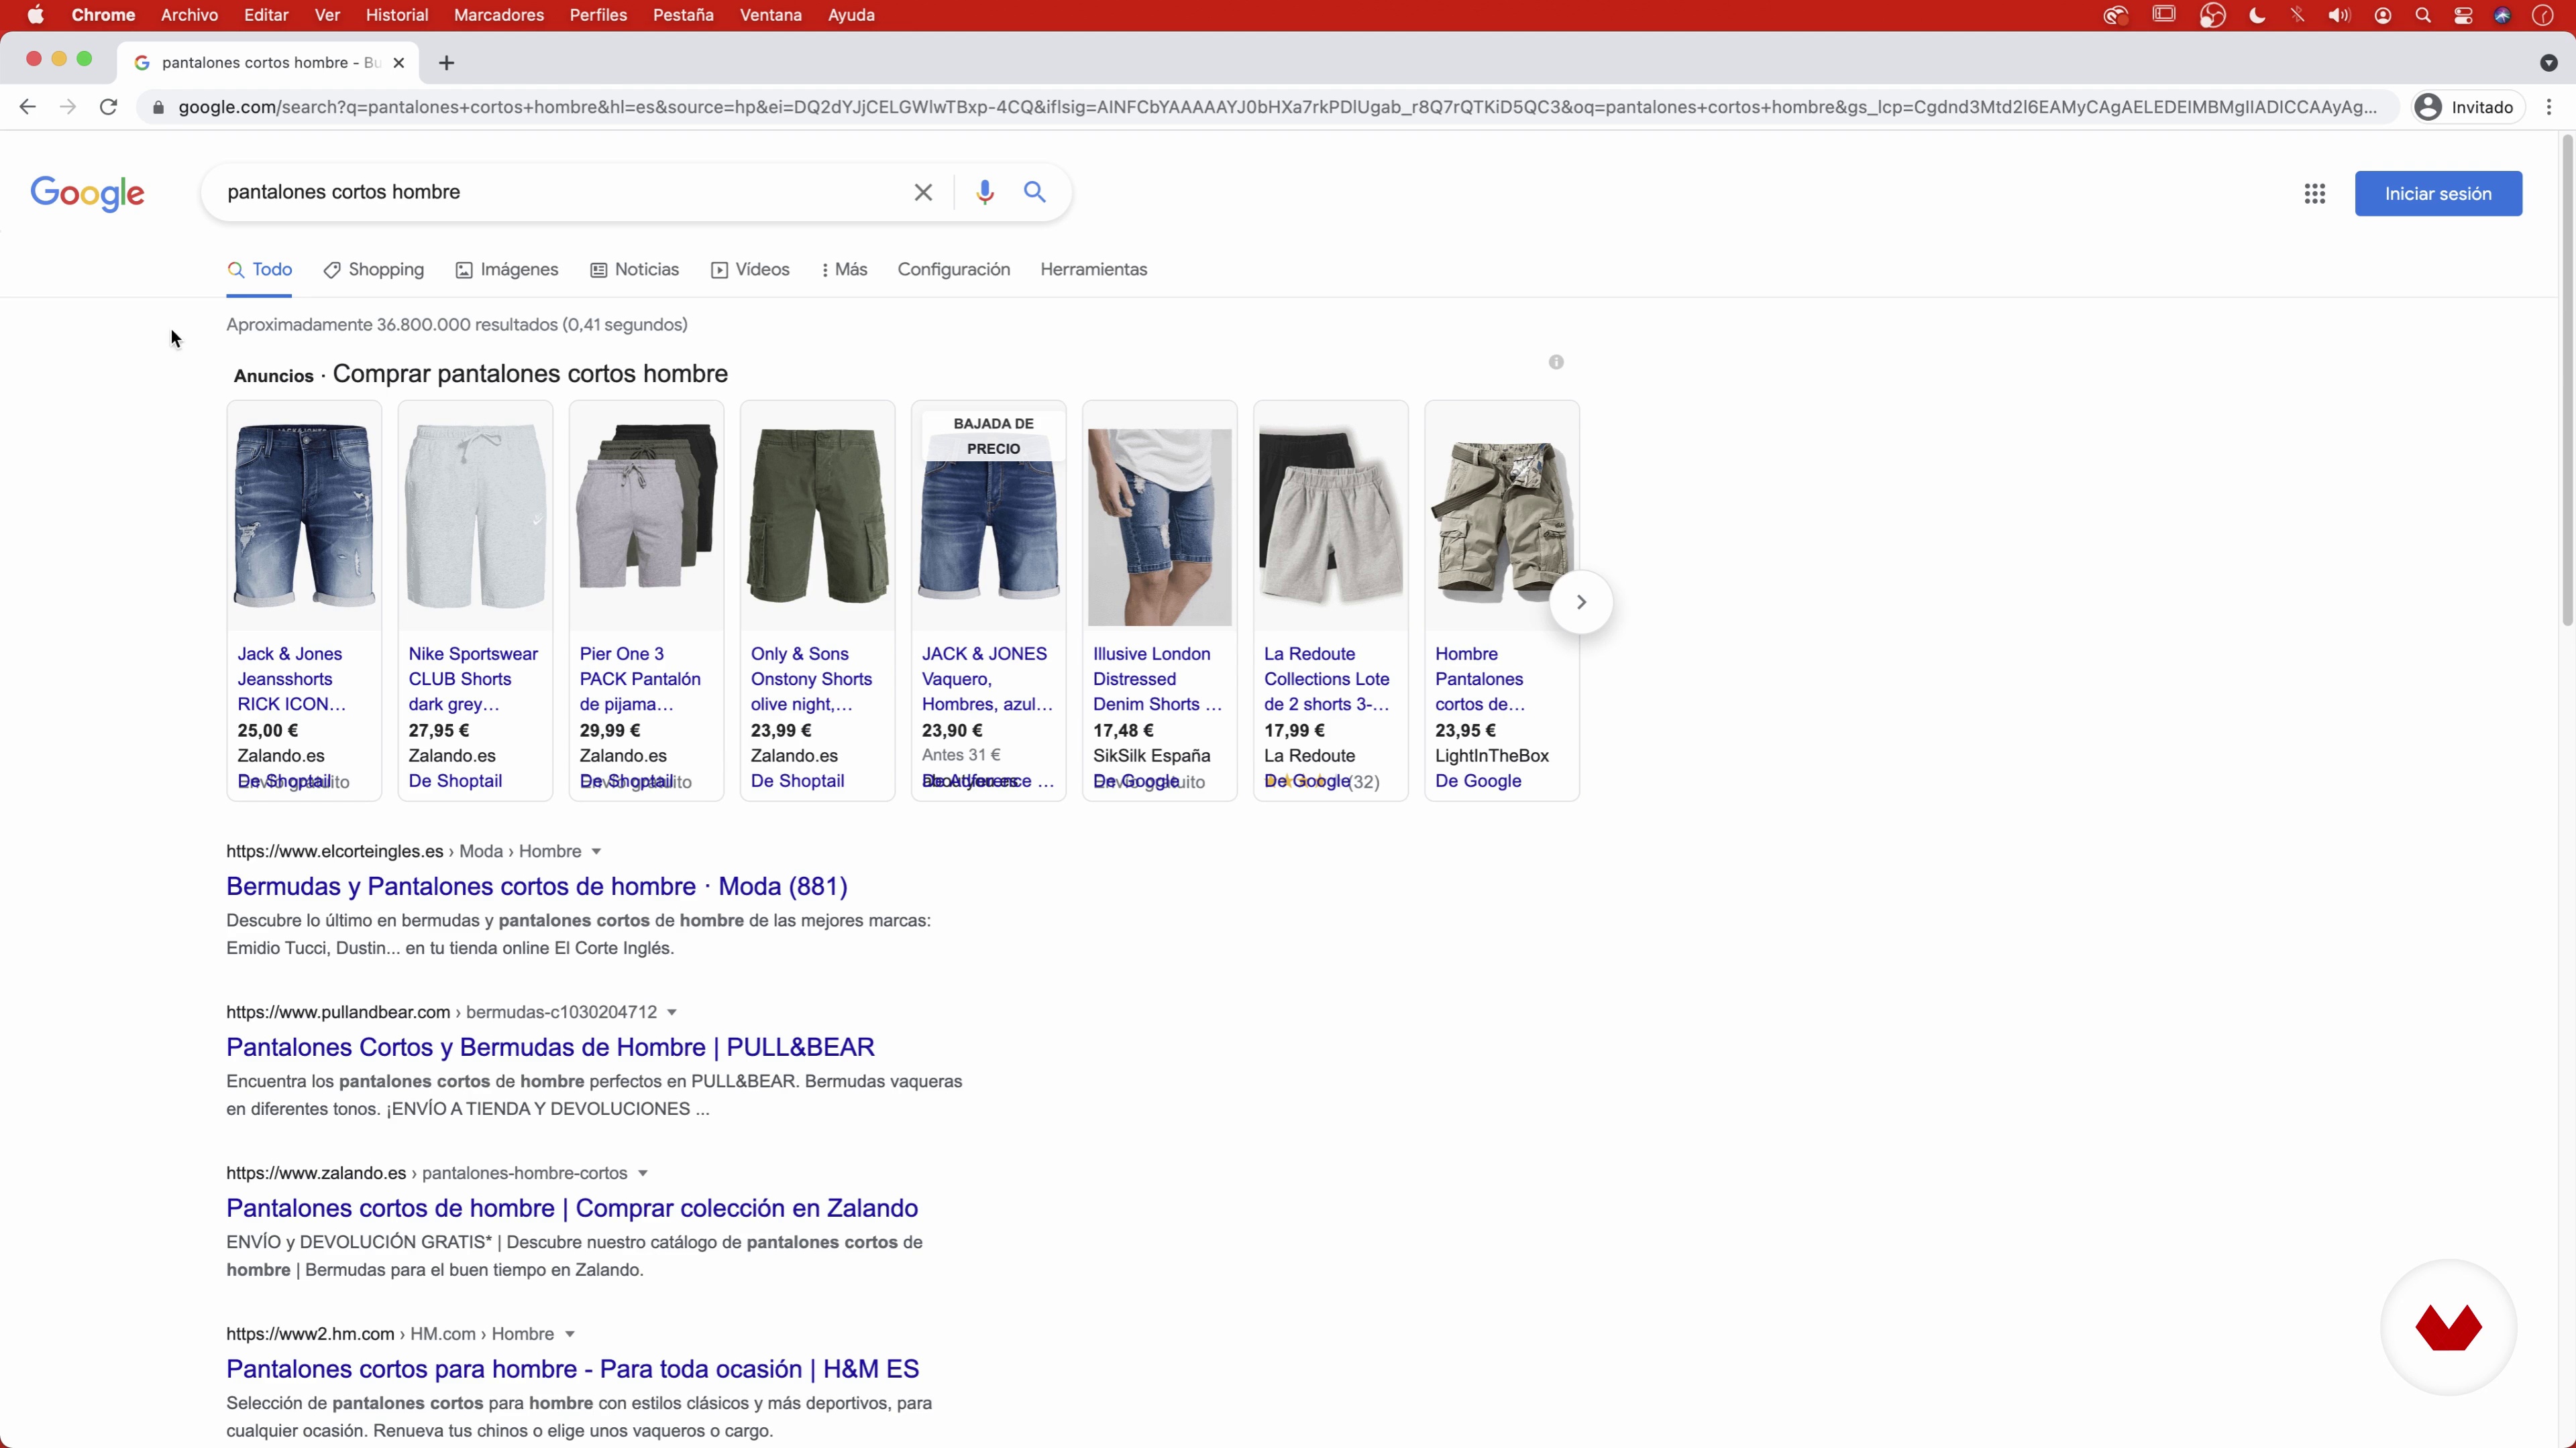Open the Ventana menu

click(x=770, y=15)
